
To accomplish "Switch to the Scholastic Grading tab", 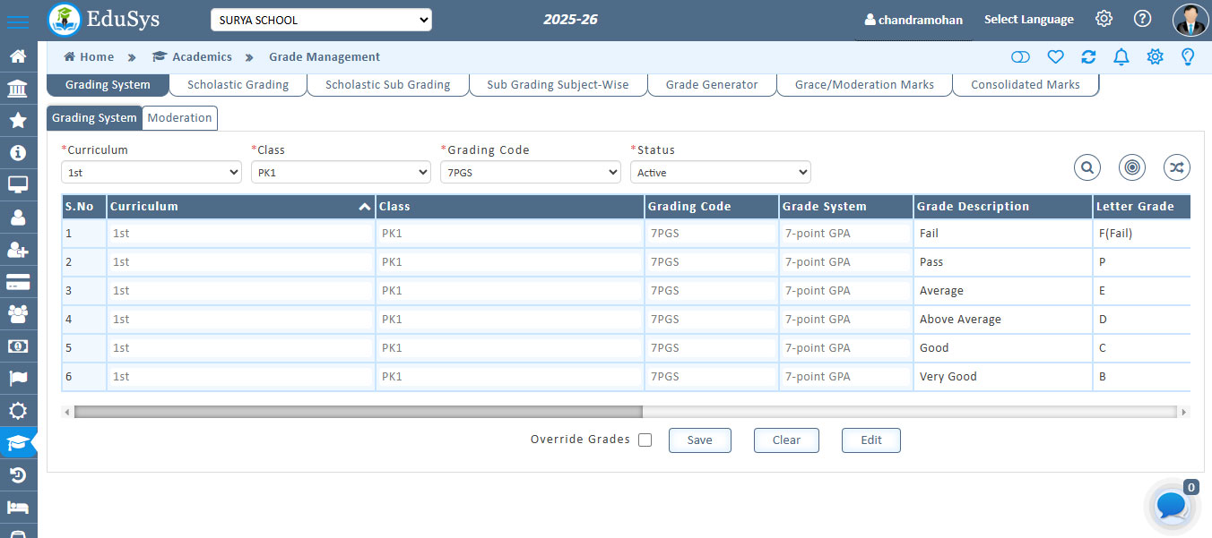I will coord(238,85).
